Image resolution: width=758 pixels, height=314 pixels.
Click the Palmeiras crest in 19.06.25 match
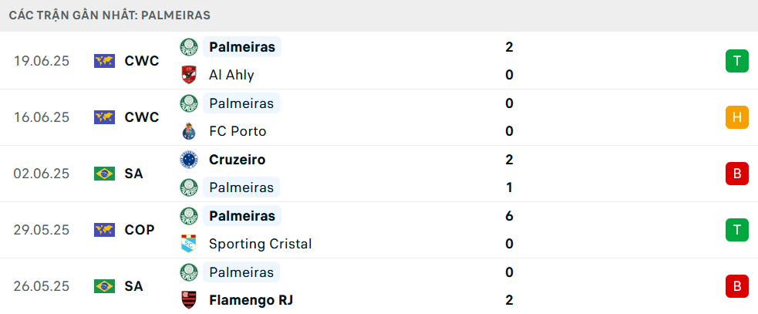click(188, 47)
